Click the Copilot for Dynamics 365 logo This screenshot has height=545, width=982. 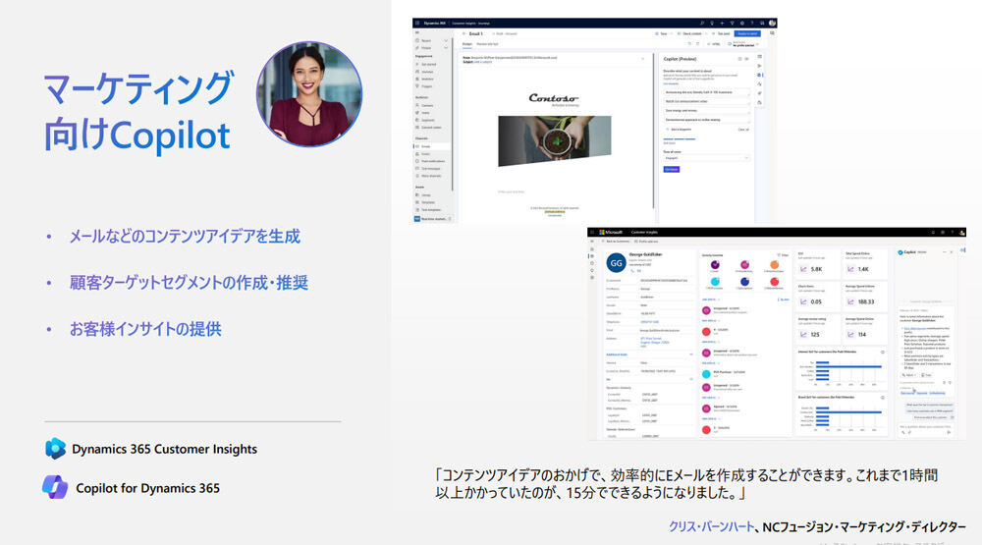(55, 487)
